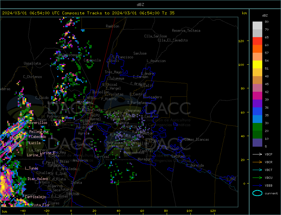Image resolution: width=281 pixels, height=215 pixels.
Task: Click the 'Tres_Mayo' map label
Action: click(113, 72)
